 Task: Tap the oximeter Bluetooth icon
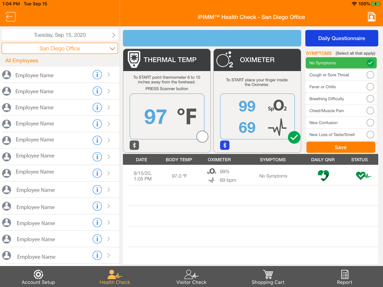click(225, 145)
